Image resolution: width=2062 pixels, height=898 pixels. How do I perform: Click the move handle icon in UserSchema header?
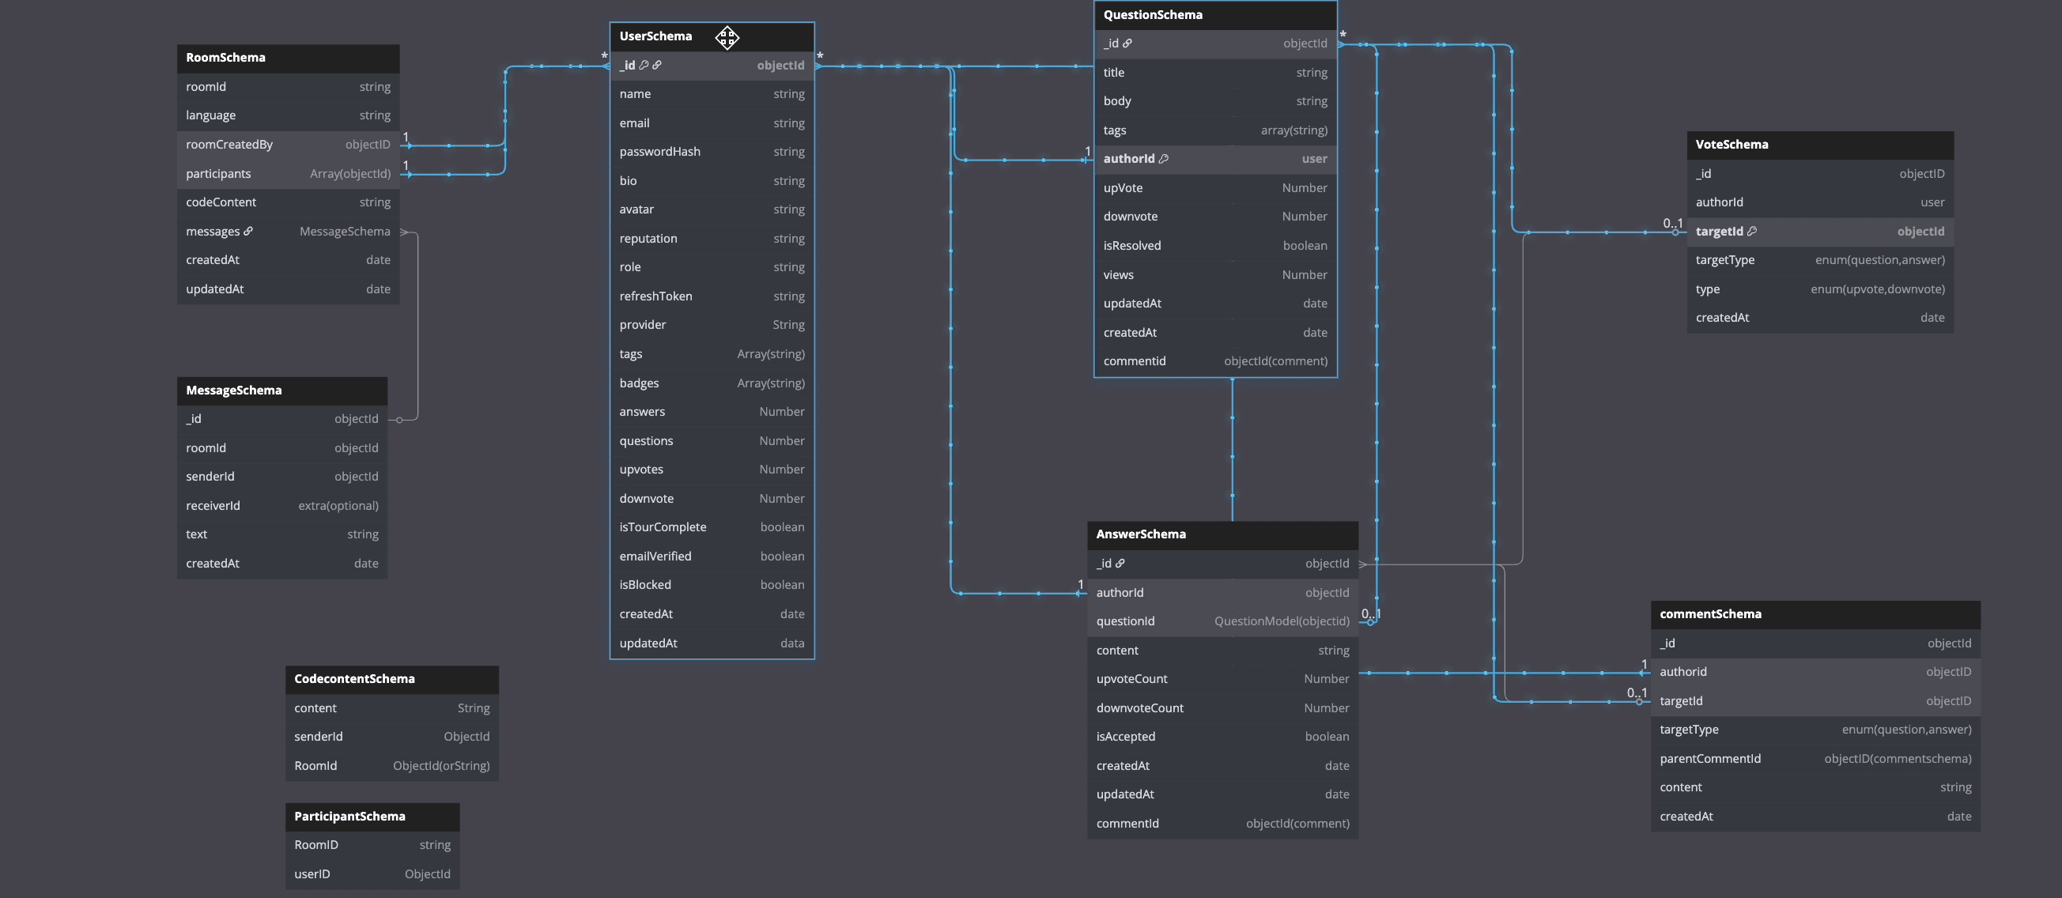727,37
